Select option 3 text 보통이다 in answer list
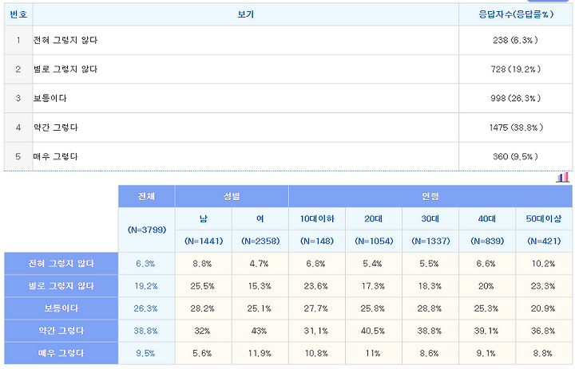 click(50, 98)
